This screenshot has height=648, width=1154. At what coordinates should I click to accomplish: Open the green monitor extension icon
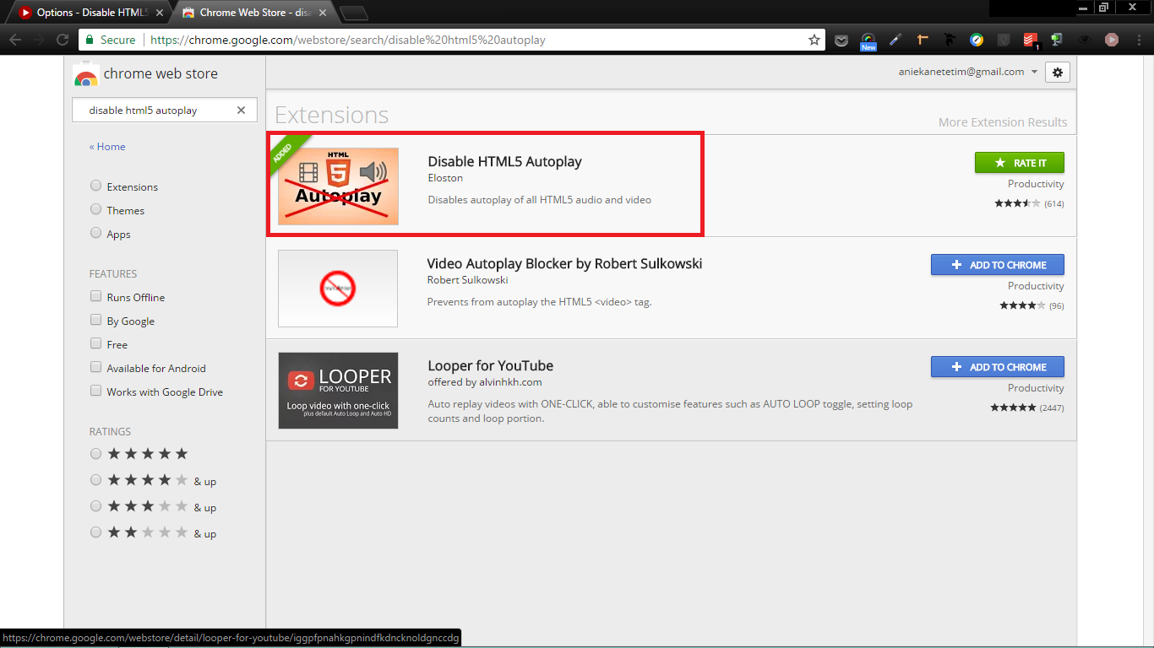tap(1057, 40)
